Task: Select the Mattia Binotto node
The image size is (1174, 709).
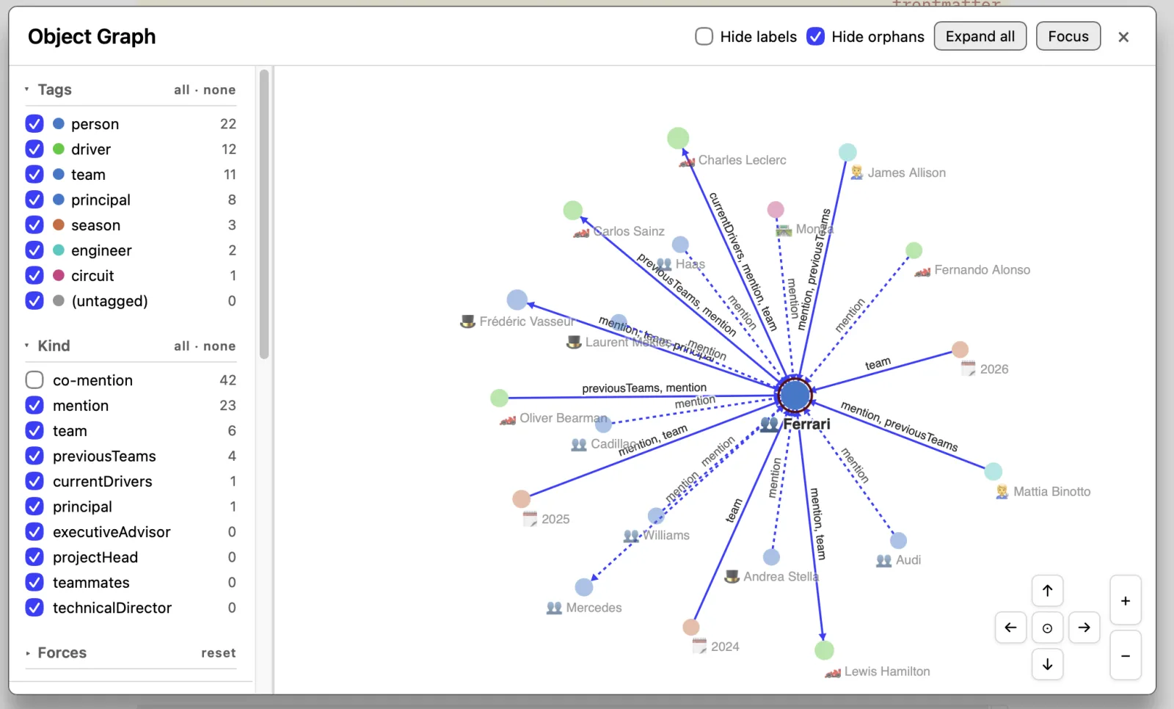Action: click(993, 471)
